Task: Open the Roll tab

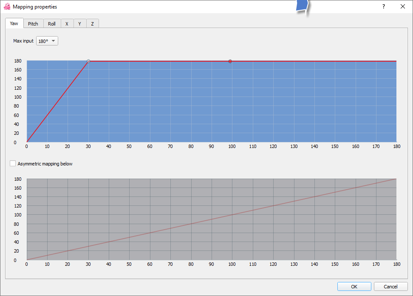Action: (x=52, y=24)
